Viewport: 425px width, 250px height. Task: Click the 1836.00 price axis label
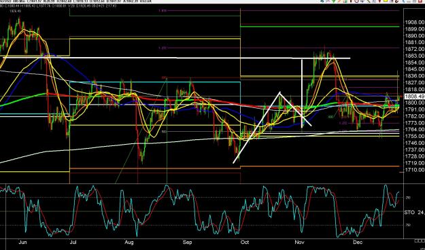[x=415, y=76]
